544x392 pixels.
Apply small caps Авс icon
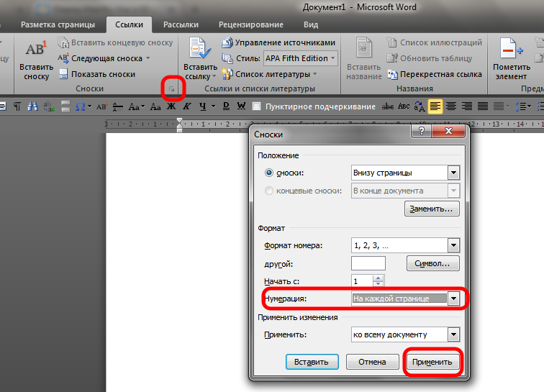click(x=404, y=106)
